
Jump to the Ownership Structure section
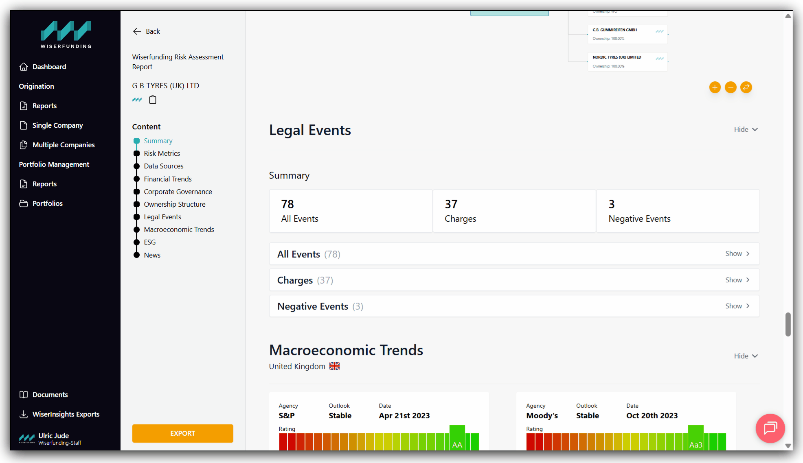[174, 204]
